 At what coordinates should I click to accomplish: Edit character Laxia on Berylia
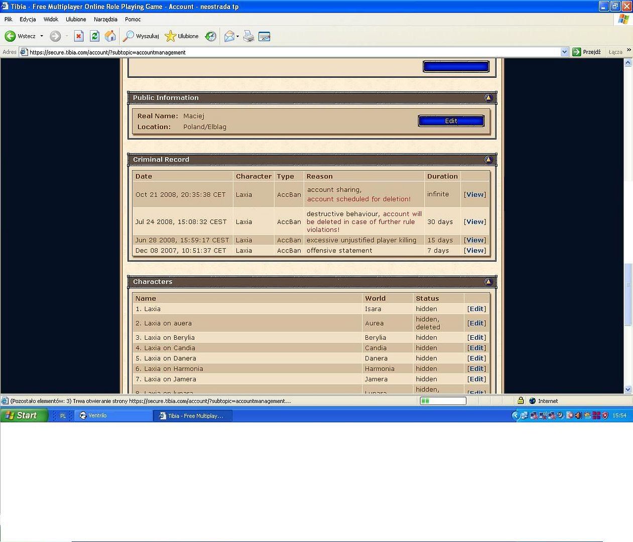(x=476, y=338)
